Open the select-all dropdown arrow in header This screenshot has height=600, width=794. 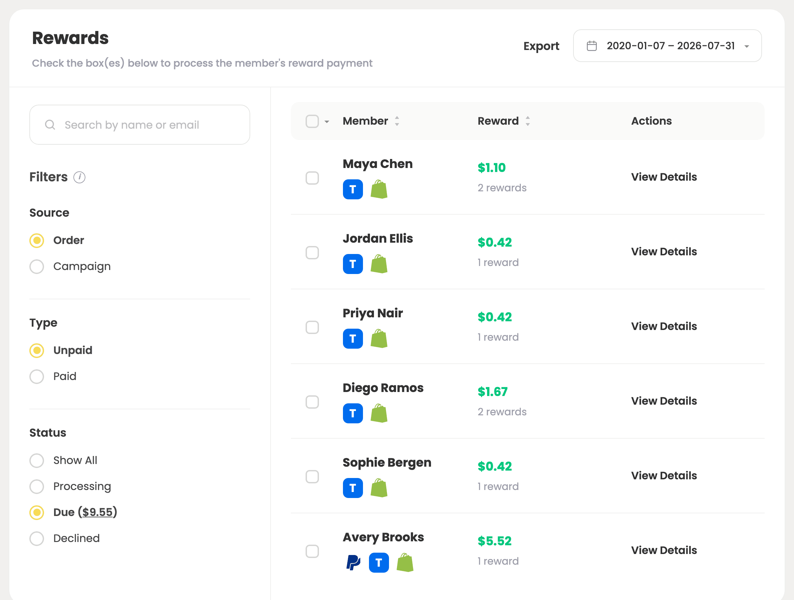point(327,122)
